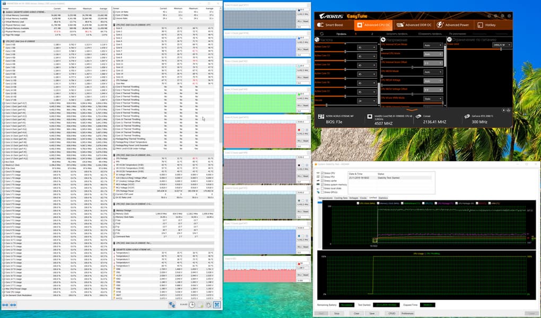The height and width of the screenshot is (318, 541).
Task: Click EasyTune voltage panel scrollbar
Action: 445,55
